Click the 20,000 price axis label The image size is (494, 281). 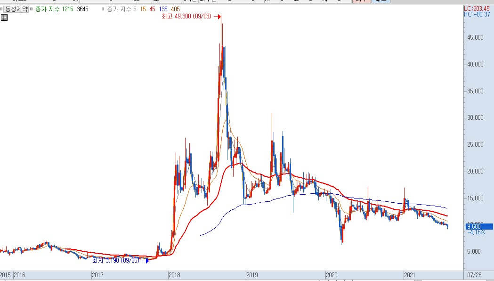click(x=475, y=171)
